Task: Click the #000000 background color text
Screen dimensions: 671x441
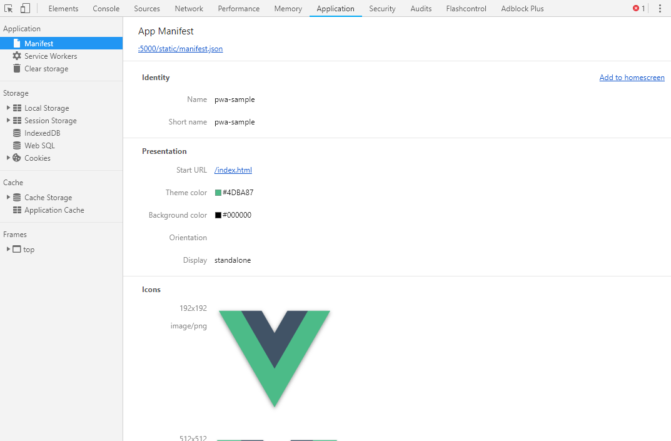Action: coord(236,215)
